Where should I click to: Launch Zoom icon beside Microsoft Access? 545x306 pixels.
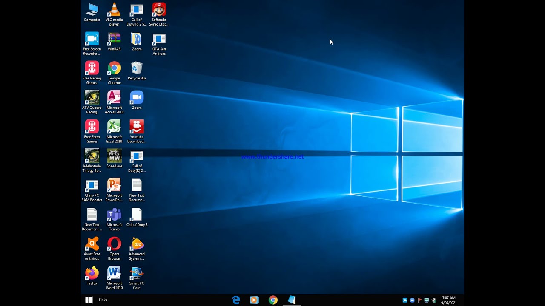coord(137,100)
